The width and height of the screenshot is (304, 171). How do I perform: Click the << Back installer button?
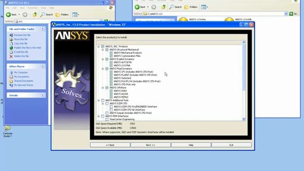tap(110, 145)
